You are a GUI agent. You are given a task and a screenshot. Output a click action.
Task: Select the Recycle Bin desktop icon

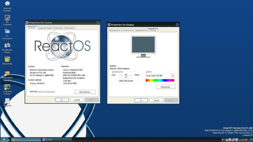pyautogui.click(x=7, y=60)
